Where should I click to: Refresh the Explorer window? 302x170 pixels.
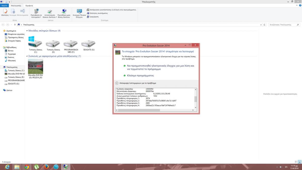[x=265, y=25]
